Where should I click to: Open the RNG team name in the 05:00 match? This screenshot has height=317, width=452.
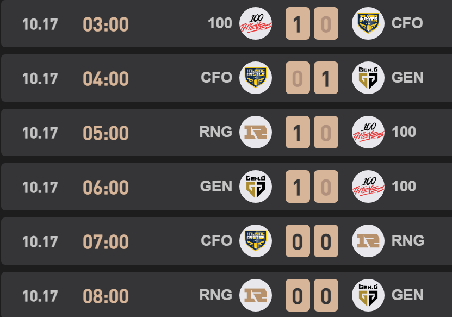point(216,132)
